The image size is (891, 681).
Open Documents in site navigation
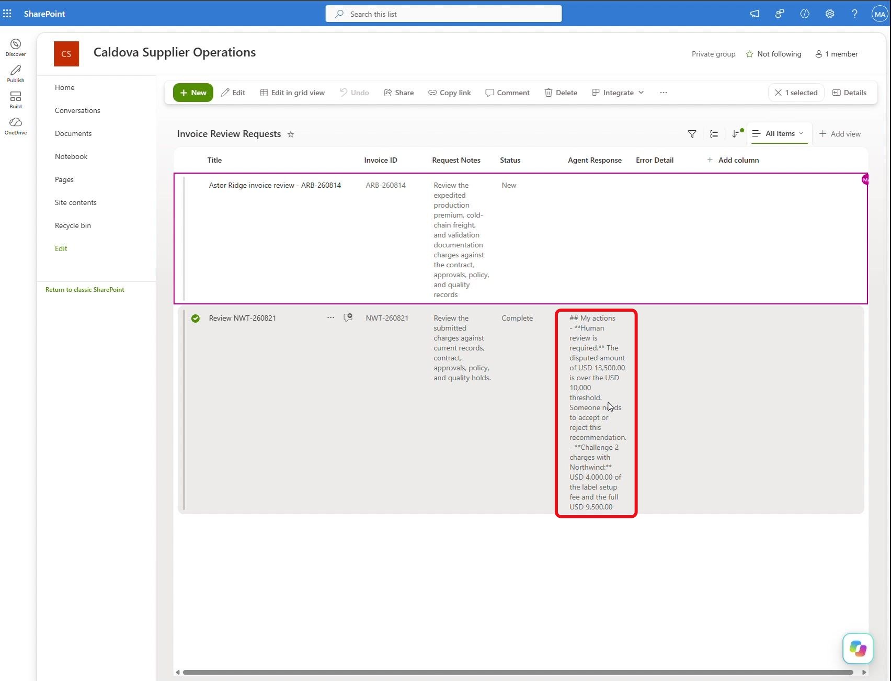(x=73, y=133)
